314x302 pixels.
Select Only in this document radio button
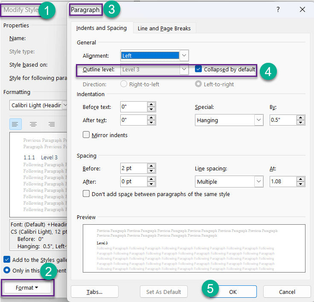click(7, 270)
